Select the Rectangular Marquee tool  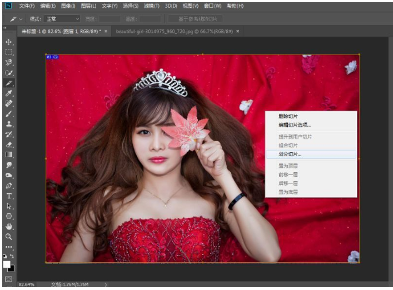[x=9, y=52]
